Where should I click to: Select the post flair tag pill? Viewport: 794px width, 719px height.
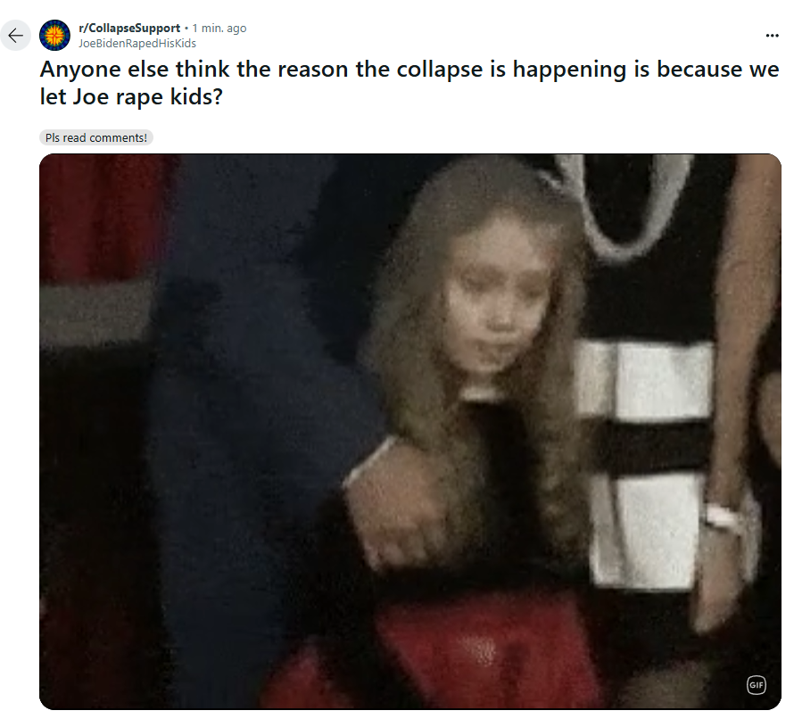(x=96, y=137)
